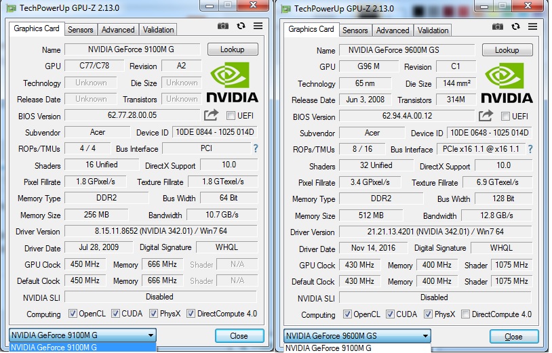The image size is (552, 353).
Task: Click Lookup button for GeForce 9600M GS
Action: pyautogui.click(x=507, y=50)
